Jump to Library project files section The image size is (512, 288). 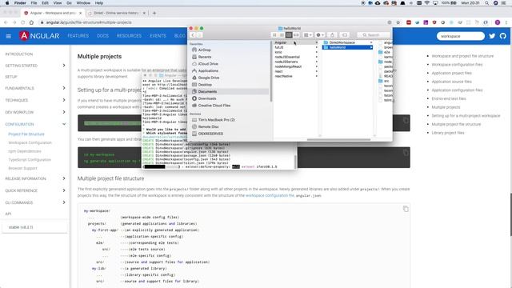pos(448,133)
